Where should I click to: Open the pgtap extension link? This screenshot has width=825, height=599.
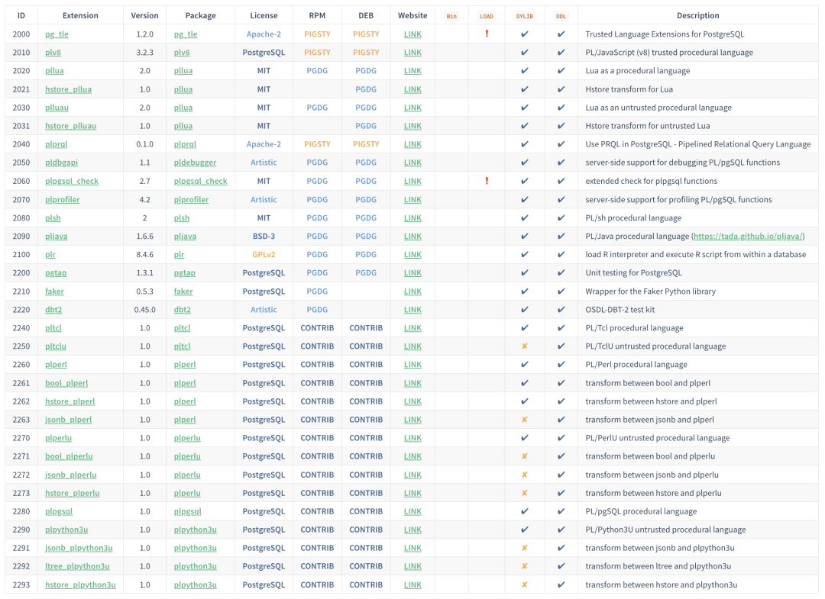pyautogui.click(x=56, y=273)
